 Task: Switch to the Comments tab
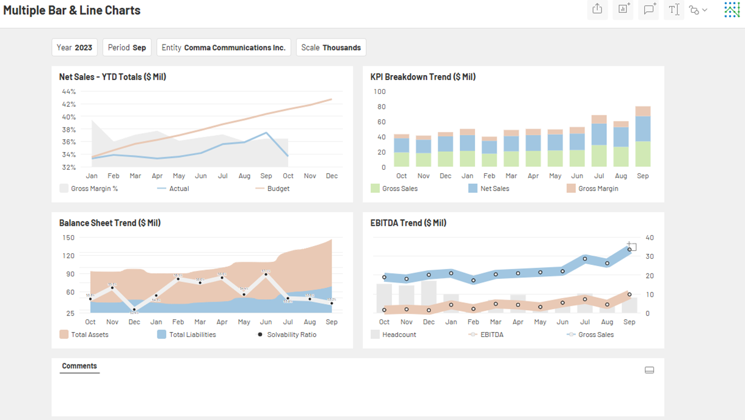[79, 366]
